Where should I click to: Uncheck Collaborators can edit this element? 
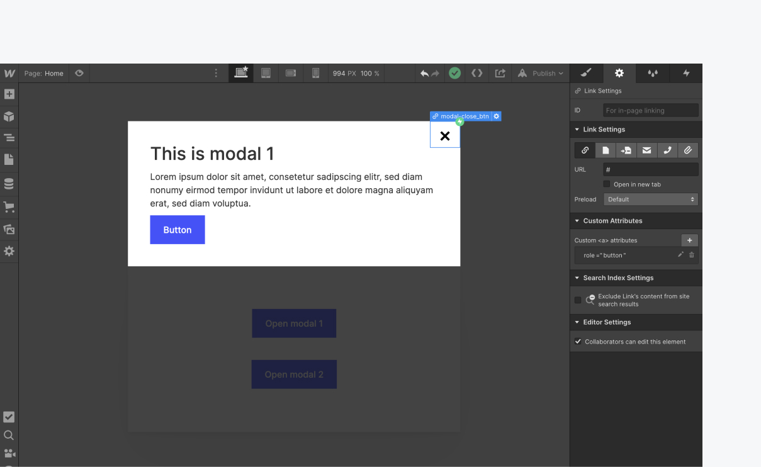[x=578, y=342]
